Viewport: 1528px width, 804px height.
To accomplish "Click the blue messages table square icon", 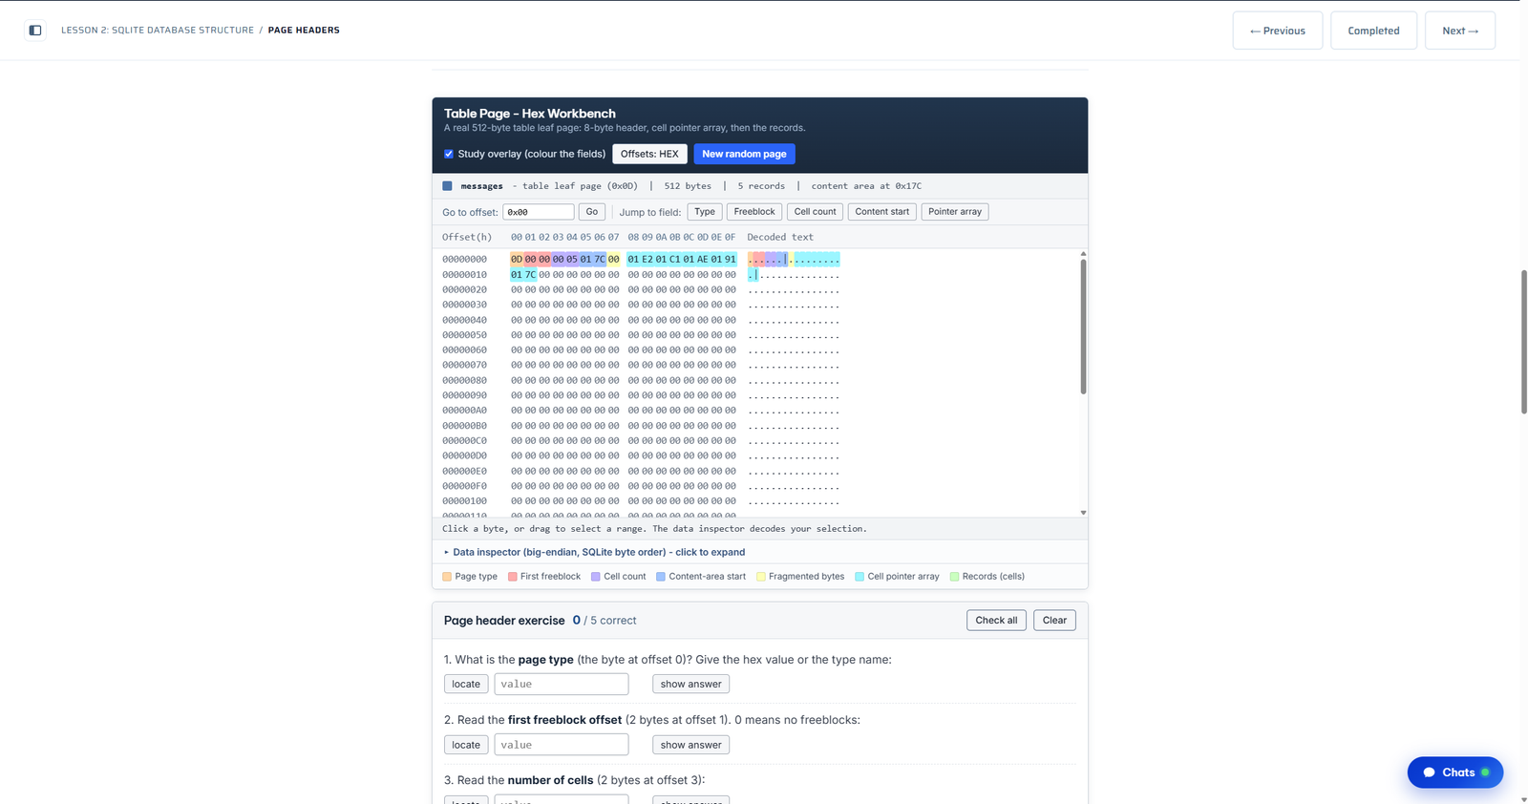I will pos(447,186).
